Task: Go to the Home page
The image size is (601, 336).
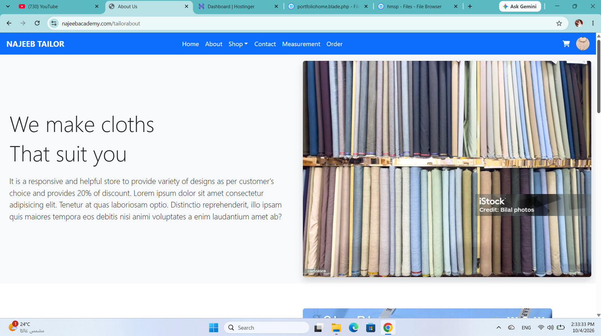Action: [190, 44]
